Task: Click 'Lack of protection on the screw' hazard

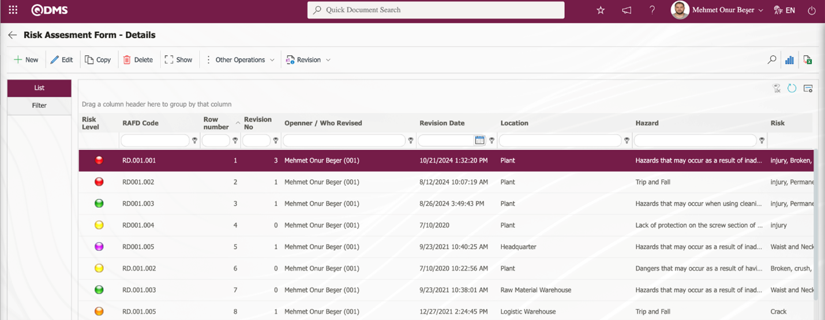Action: pos(699,225)
